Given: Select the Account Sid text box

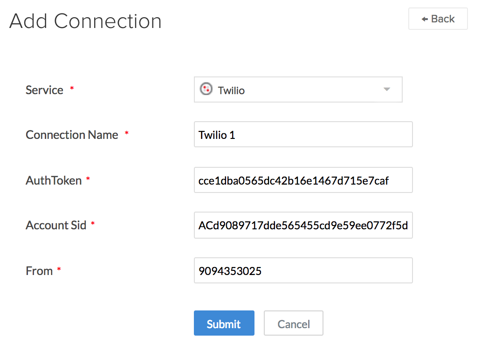Looking at the screenshot, I should click(x=303, y=225).
